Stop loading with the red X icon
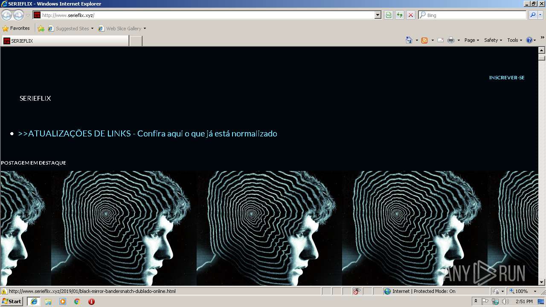The height and width of the screenshot is (307, 546). (x=411, y=15)
